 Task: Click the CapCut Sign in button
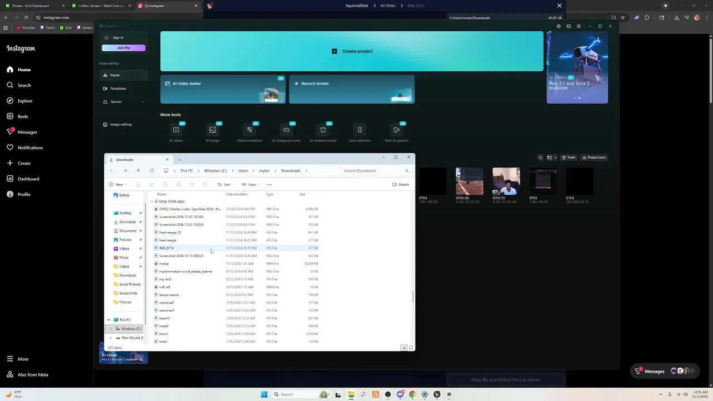point(118,38)
